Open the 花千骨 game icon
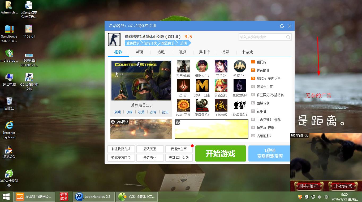The height and width of the screenshot is (202, 362). click(x=221, y=66)
